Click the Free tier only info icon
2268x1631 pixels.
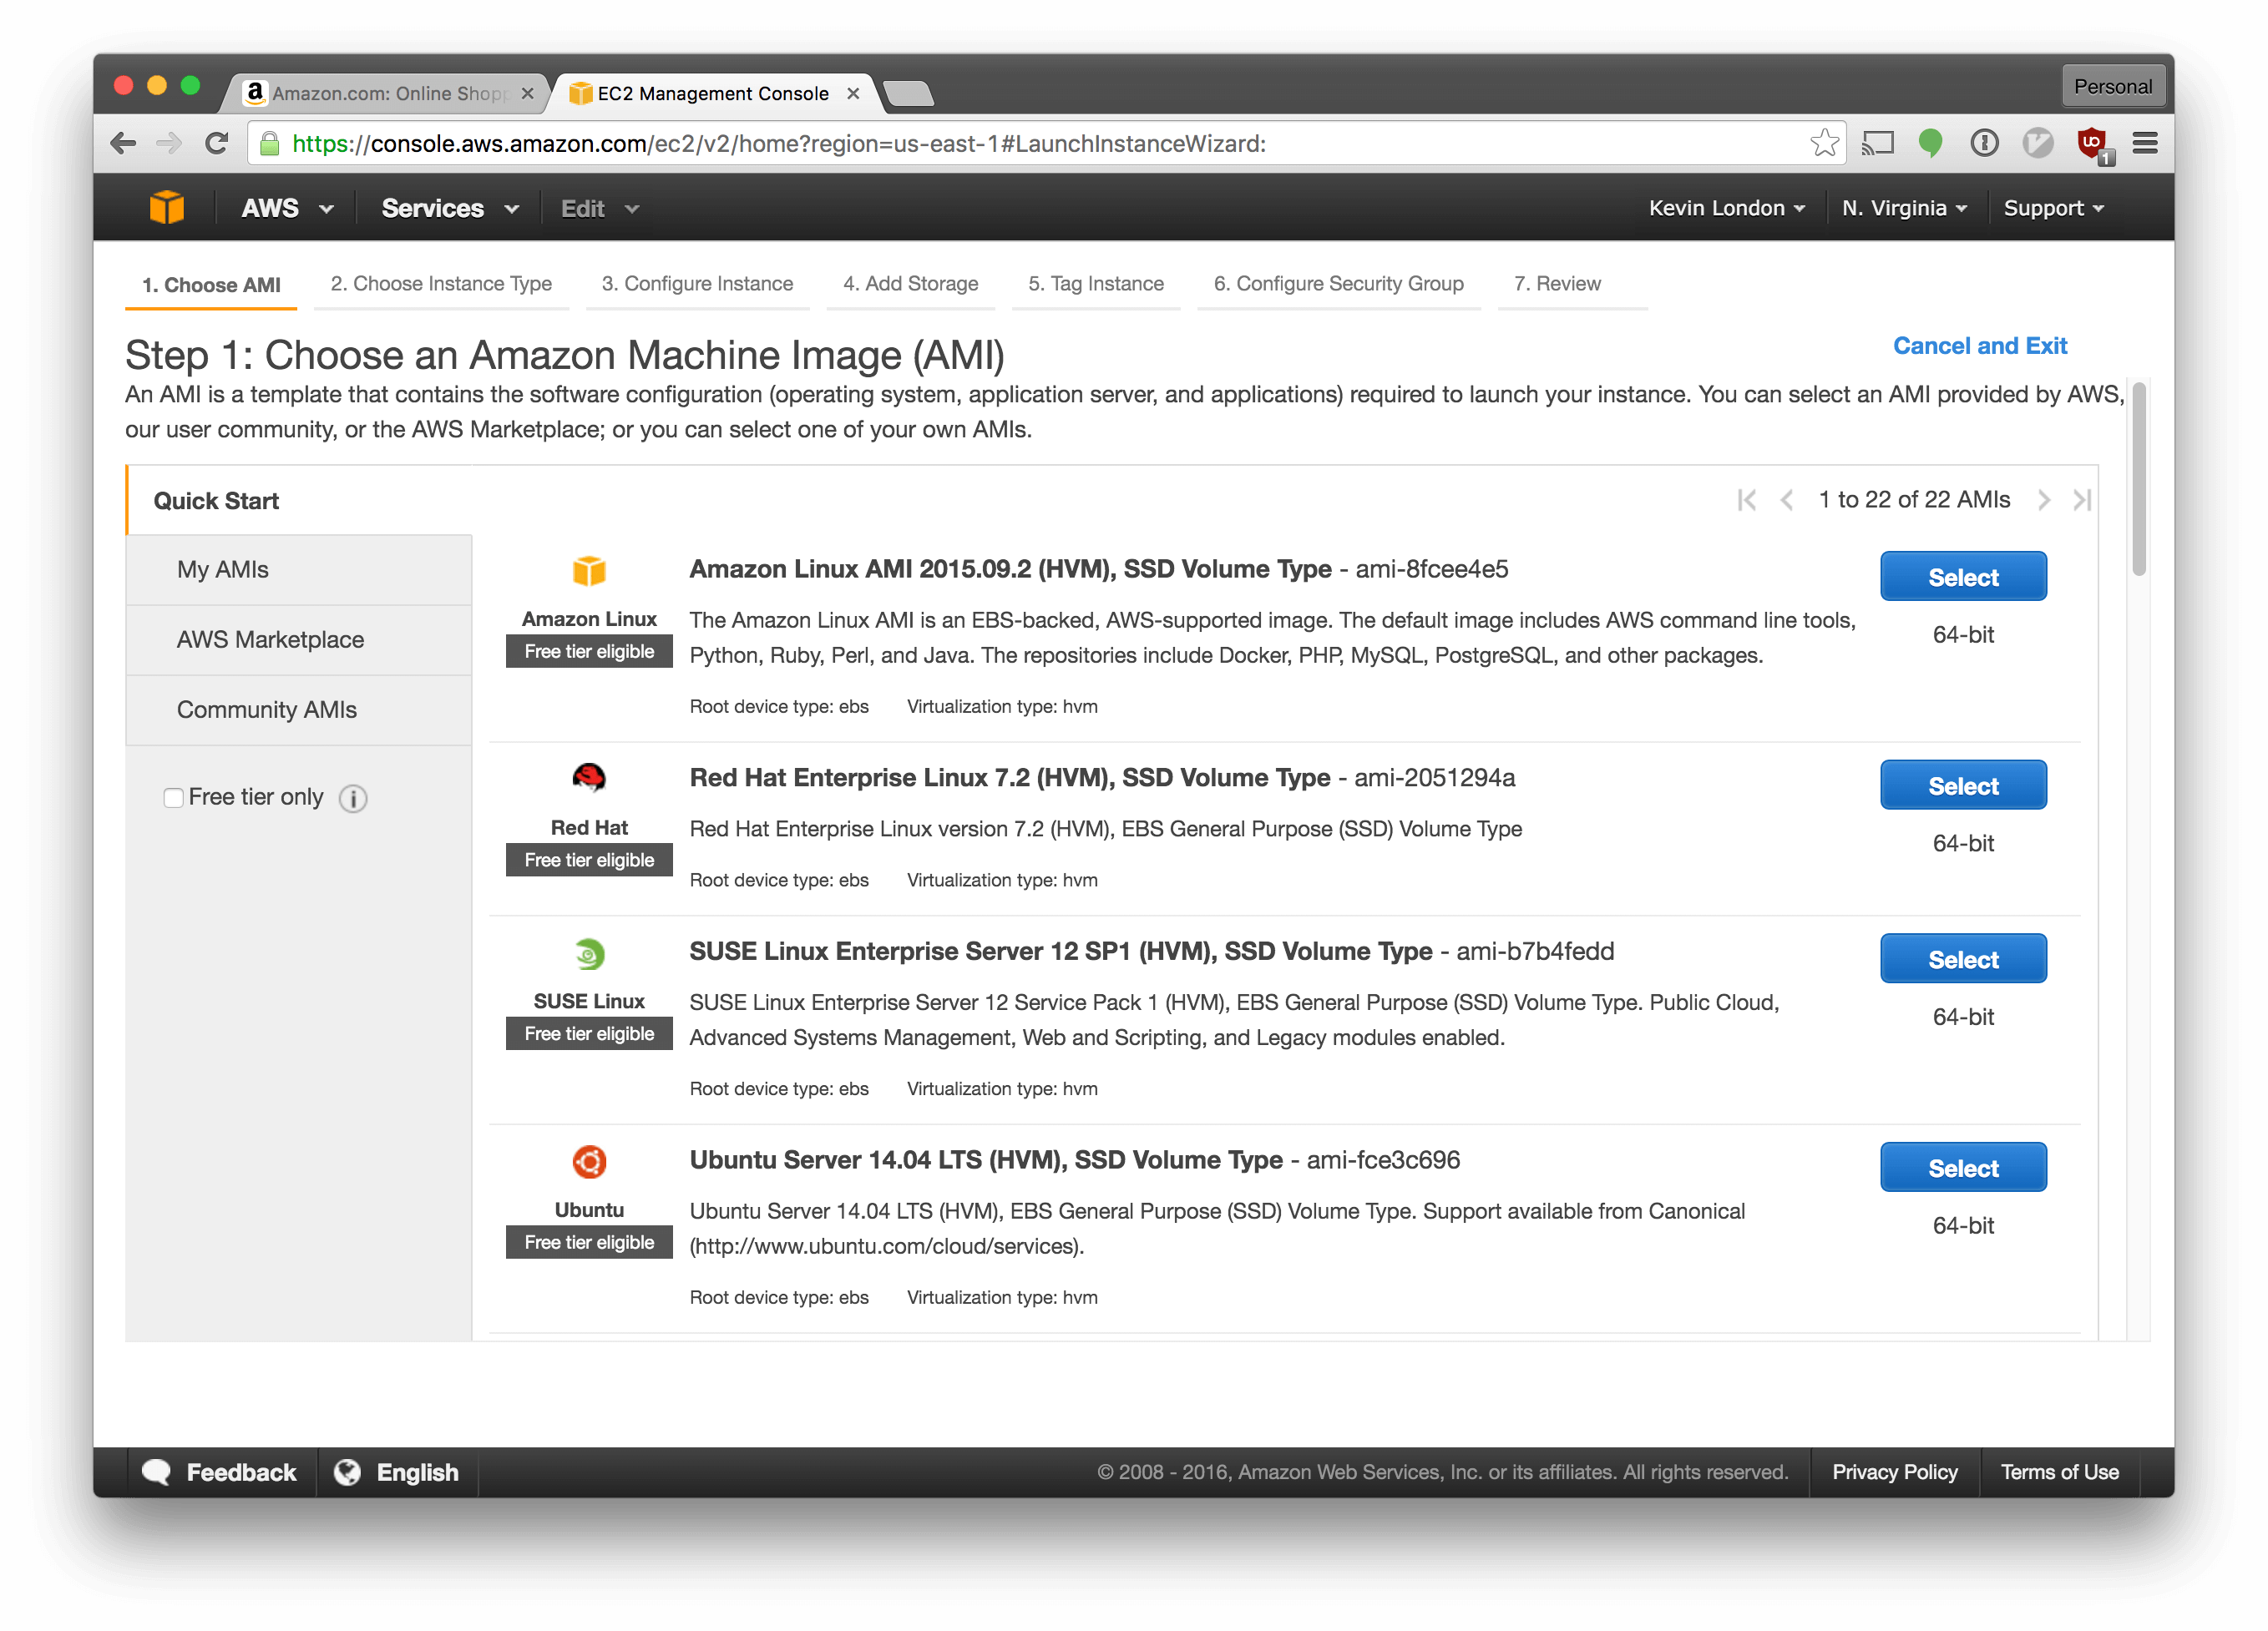pos(353,799)
